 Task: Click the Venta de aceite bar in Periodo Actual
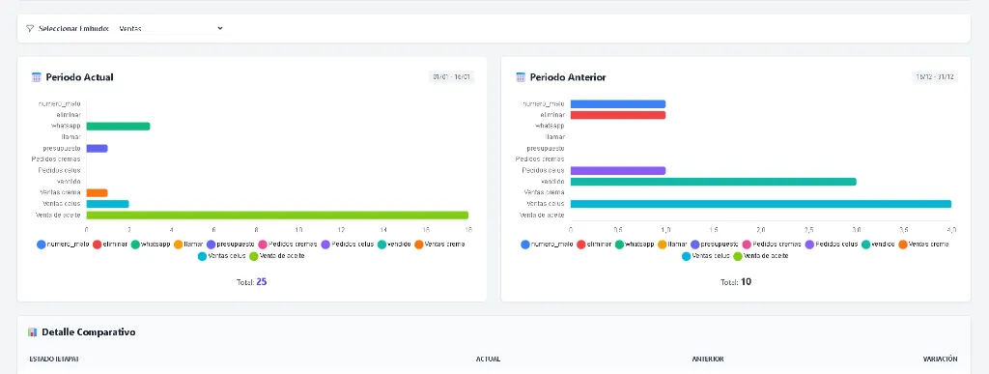pos(277,216)
